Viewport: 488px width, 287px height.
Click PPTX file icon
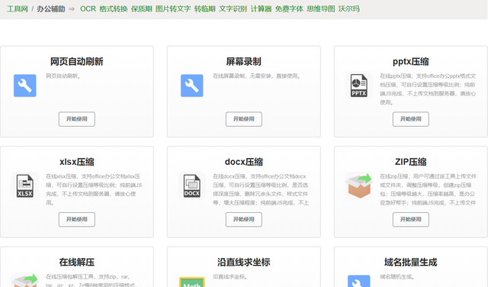pos(359,85)
